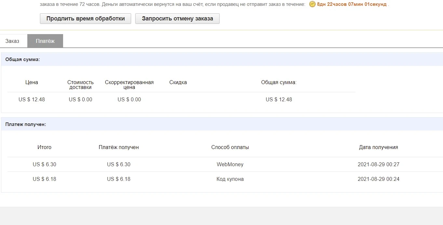Click the Запросить отмену заказа button
Viewport: 443px width, 225px height.
177,19
